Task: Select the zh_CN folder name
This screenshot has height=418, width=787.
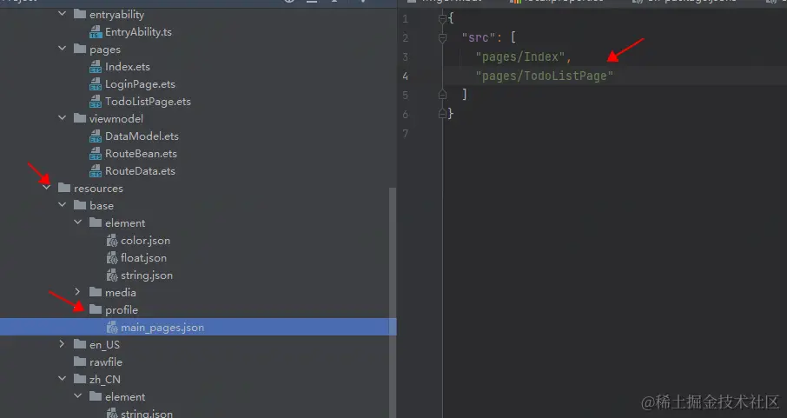Action: [105, 380]
